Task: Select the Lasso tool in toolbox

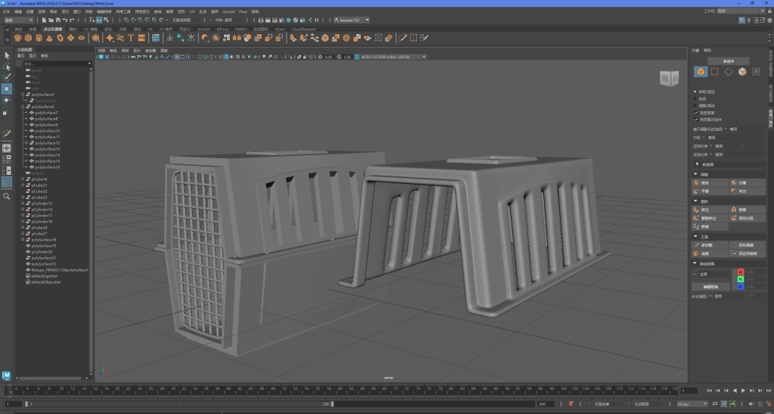Action: click(7, 67)
